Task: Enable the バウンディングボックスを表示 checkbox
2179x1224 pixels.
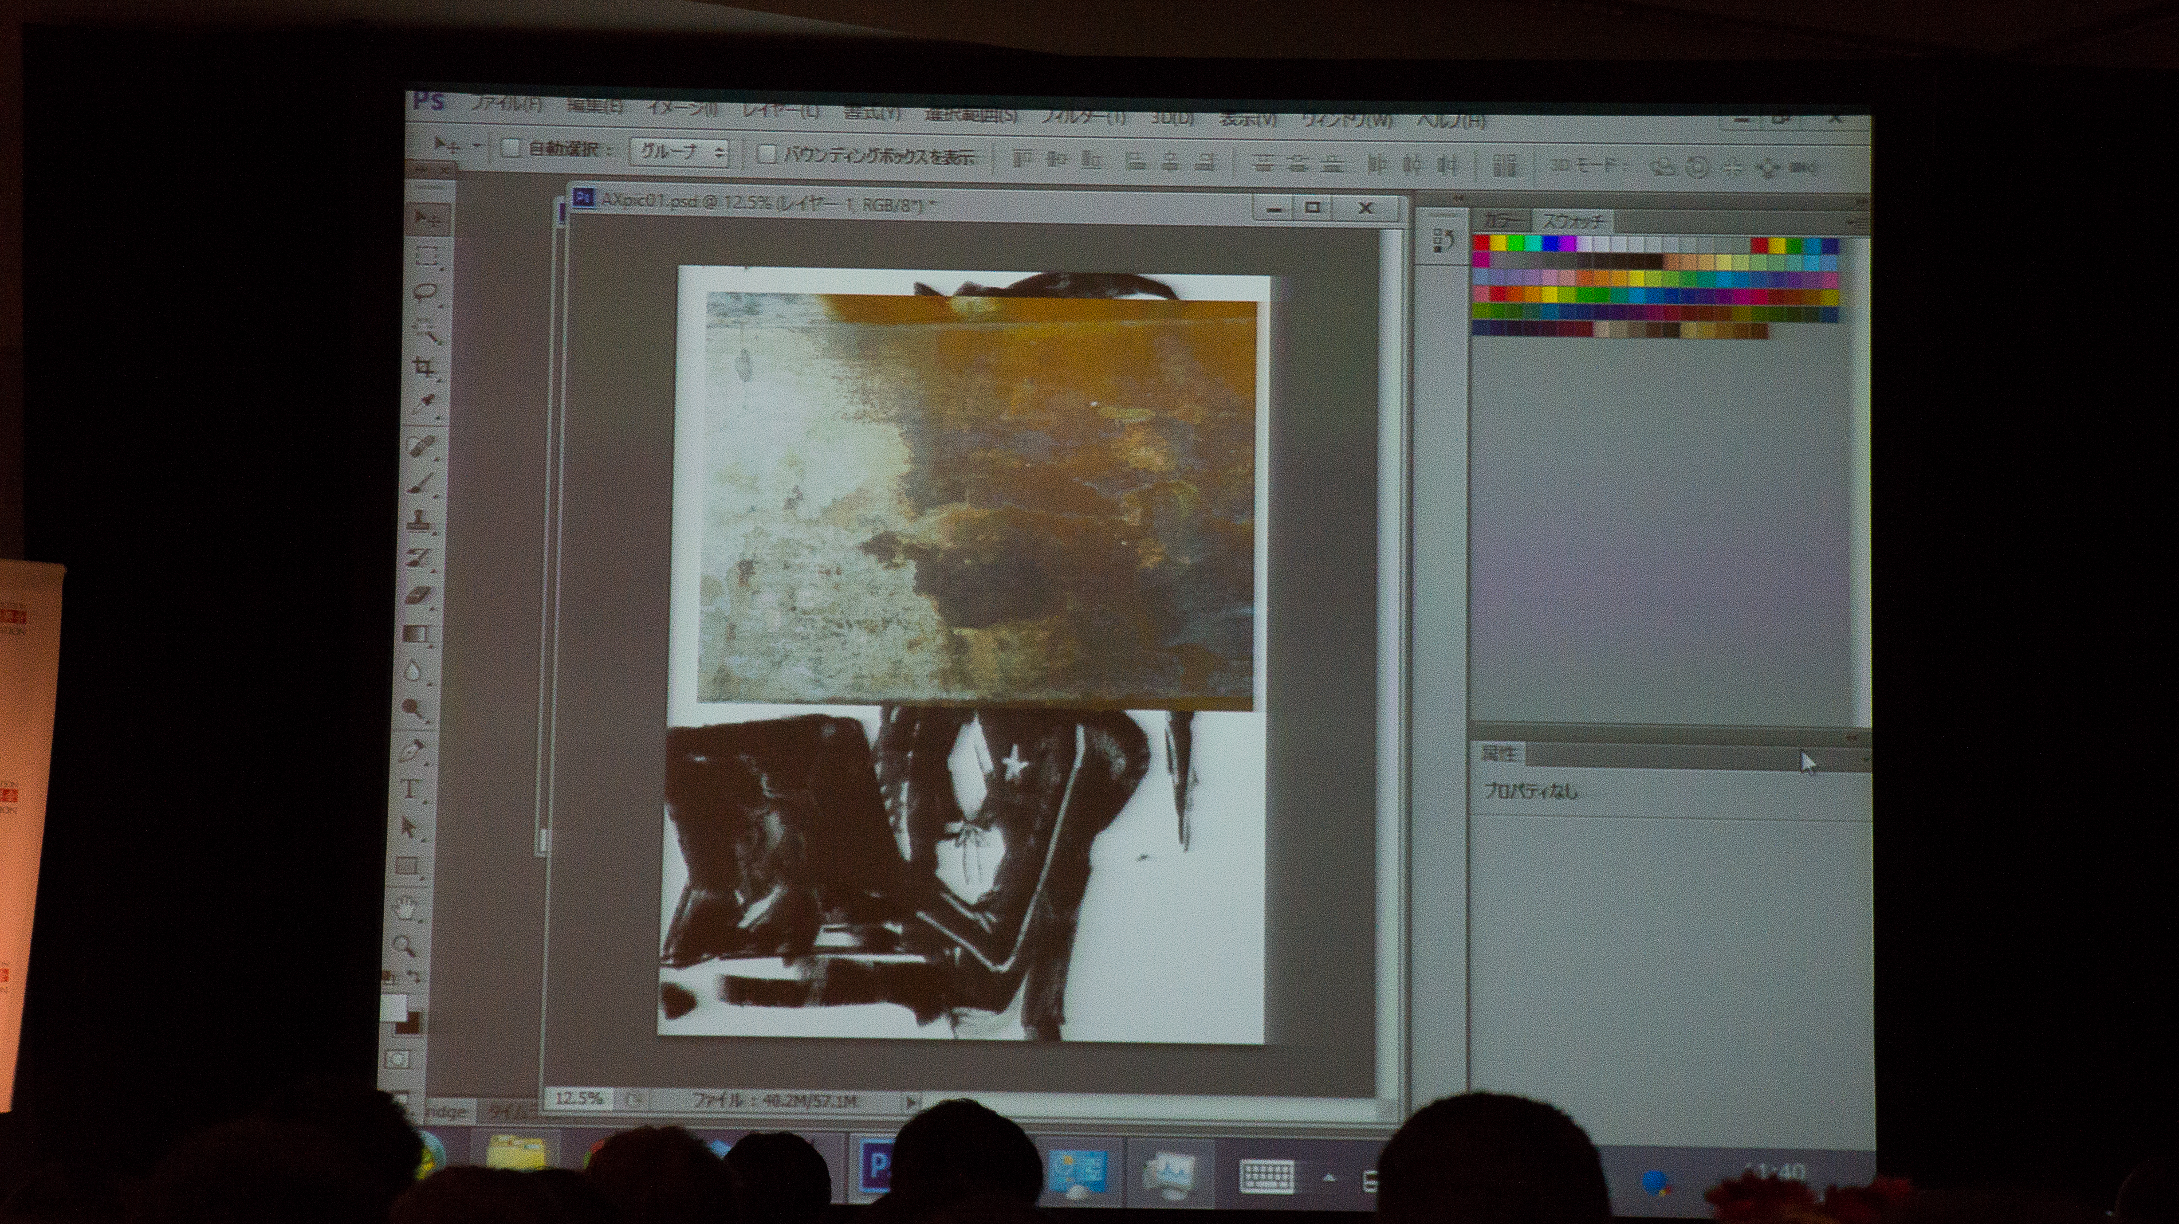Action: pos(767,154)
